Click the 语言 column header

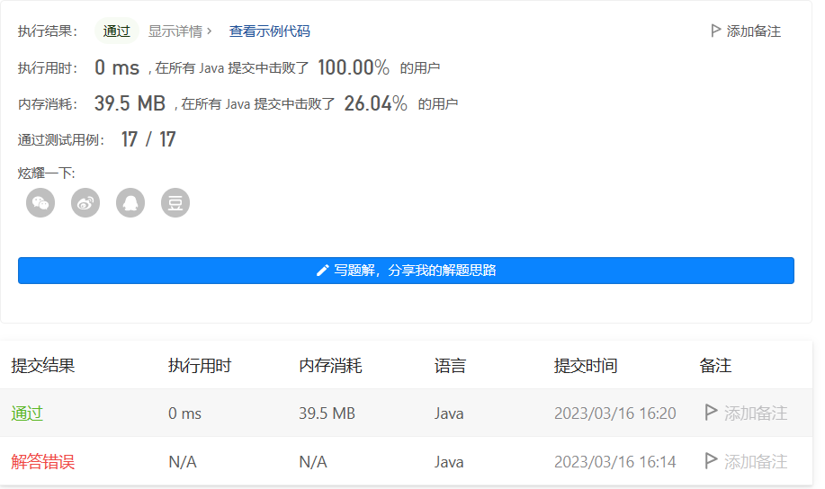450,366
